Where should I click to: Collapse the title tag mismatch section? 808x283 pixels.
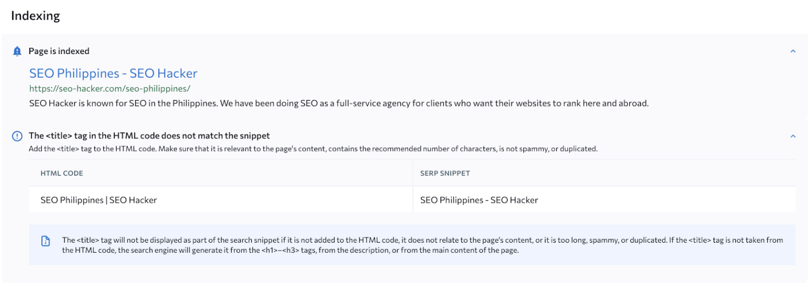[793, 136]
